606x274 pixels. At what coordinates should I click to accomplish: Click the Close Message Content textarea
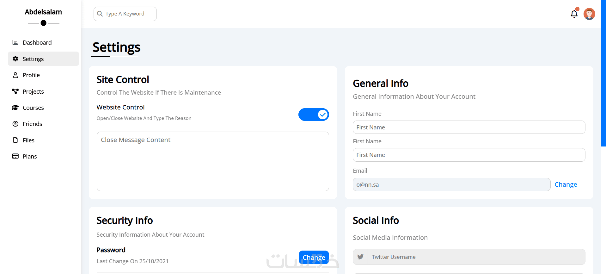[x=213, y=161]
